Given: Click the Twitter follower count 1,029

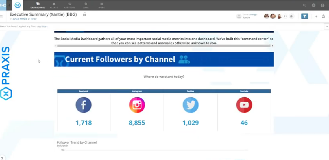Looking at the screenshot, I should pos(191,123).
